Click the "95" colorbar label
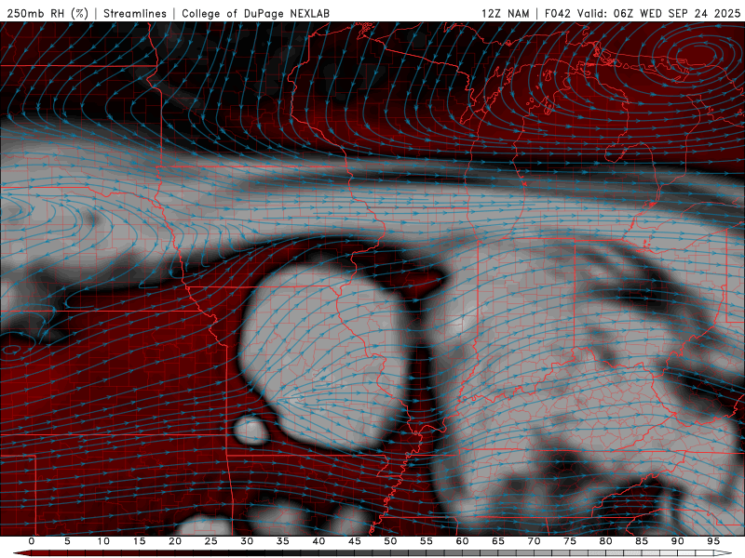The image size is (745, 558). click(x=713, y=541)
